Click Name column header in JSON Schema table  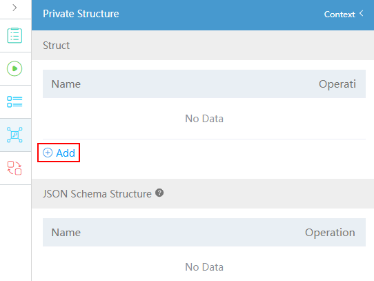pyautogui.click(x=66, y=233)
